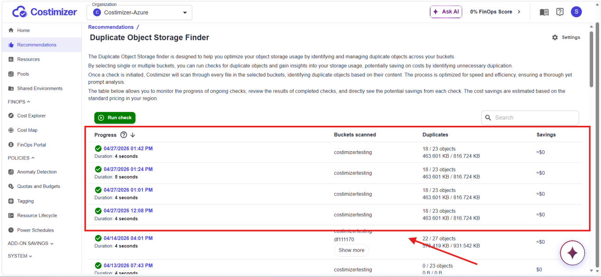Open the floating AI sparkle assistant button
601x277 pixels.
572,253
